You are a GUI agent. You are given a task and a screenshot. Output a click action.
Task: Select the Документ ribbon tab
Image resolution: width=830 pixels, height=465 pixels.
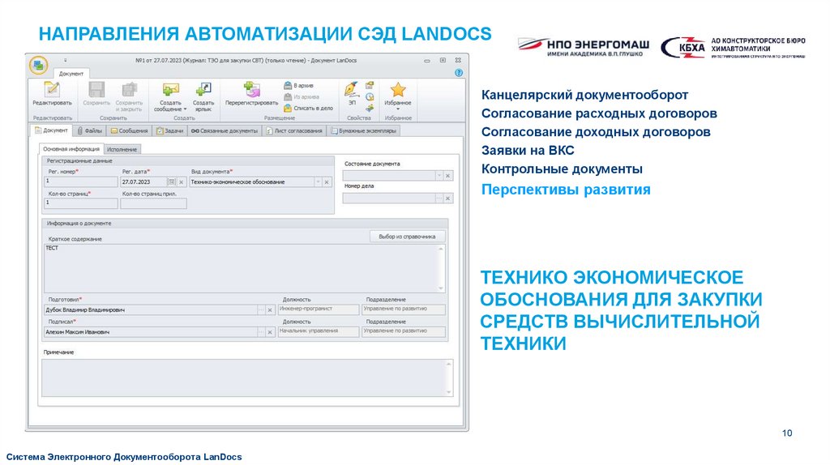[x=71, y=74]
